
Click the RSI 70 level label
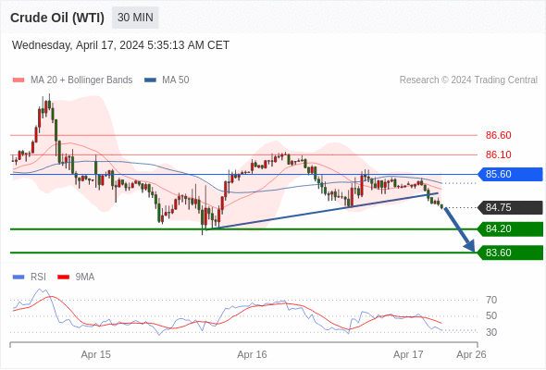[491, 300]
